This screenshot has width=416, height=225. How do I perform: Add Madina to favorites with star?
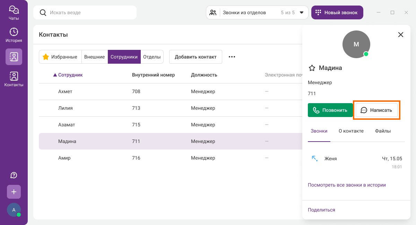click(312, 68)
